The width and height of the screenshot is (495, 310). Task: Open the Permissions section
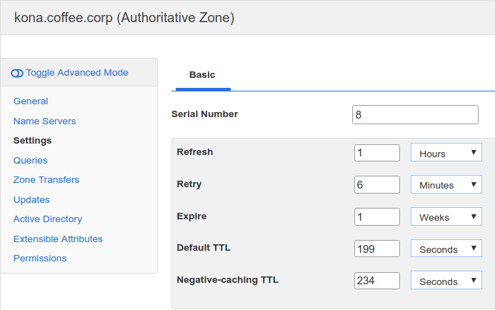click(40, 259)
